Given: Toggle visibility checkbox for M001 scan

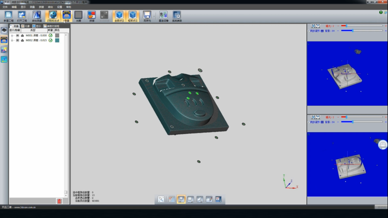Looking at the screenshot, I should pos(17,35).
